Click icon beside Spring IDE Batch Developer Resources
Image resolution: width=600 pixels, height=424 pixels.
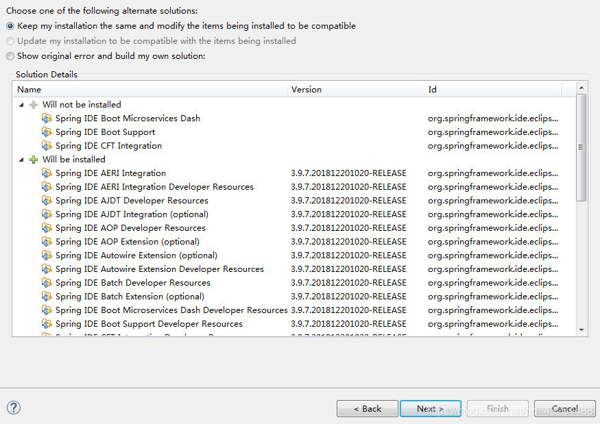pos(47,283)
